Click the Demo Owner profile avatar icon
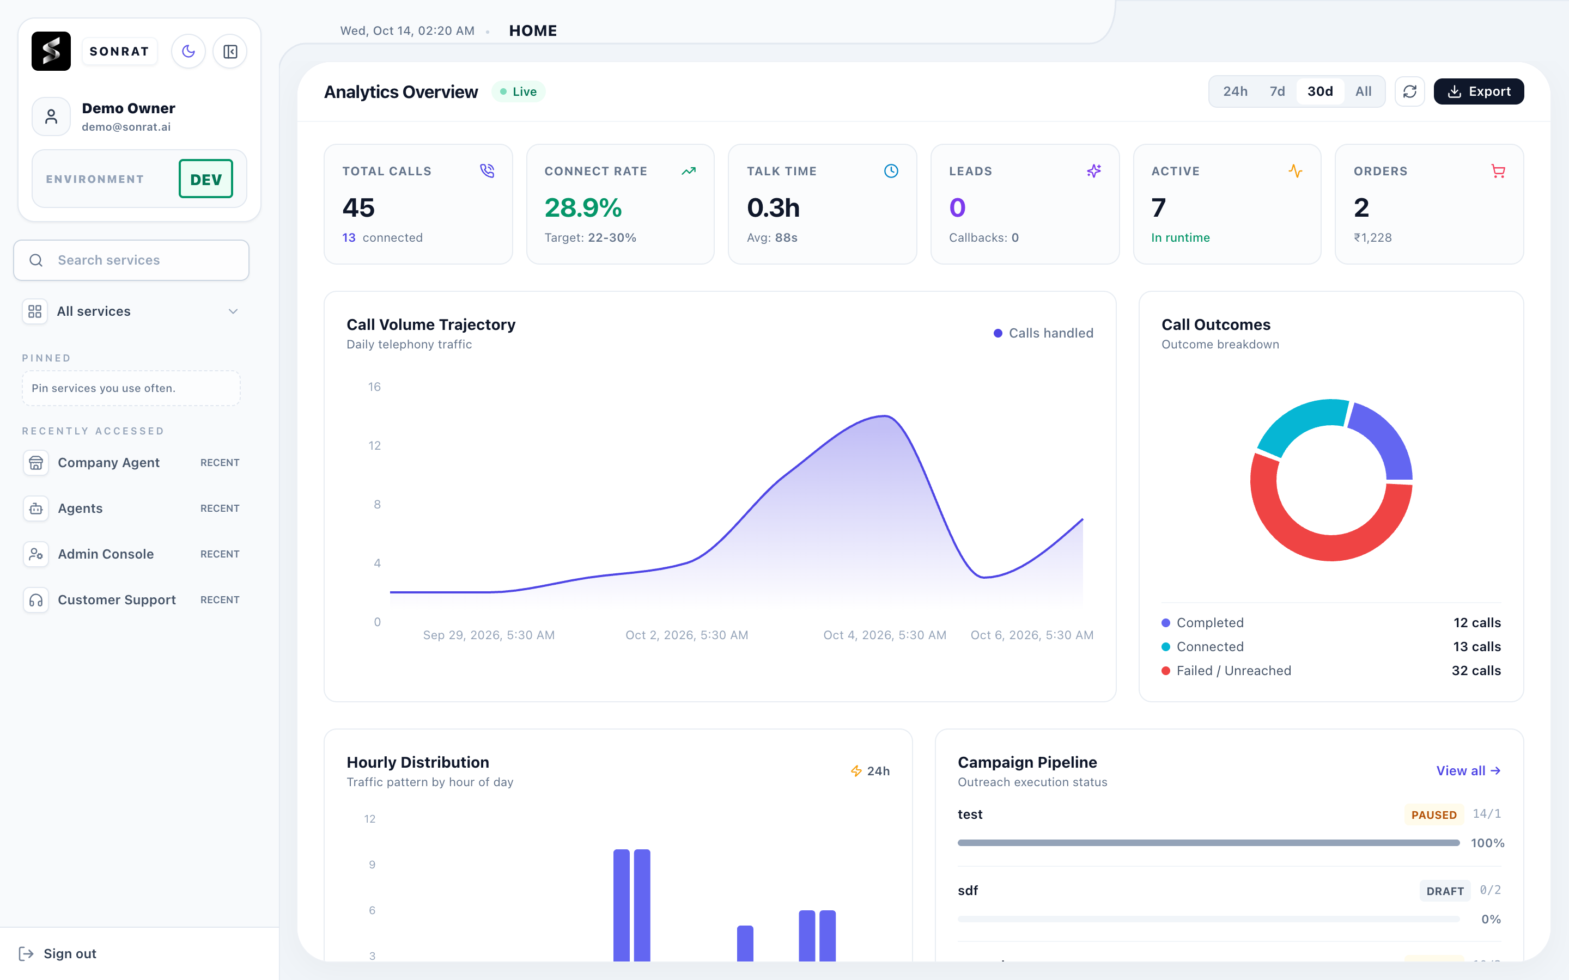The image size is (1569, 980). pos(51,117)
